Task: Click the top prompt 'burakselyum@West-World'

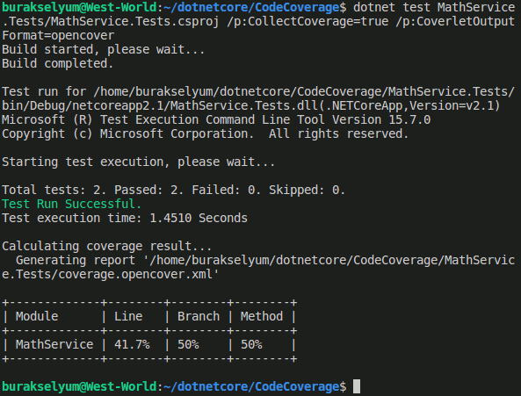Action: pyautogui.click(x=79, y=7)
